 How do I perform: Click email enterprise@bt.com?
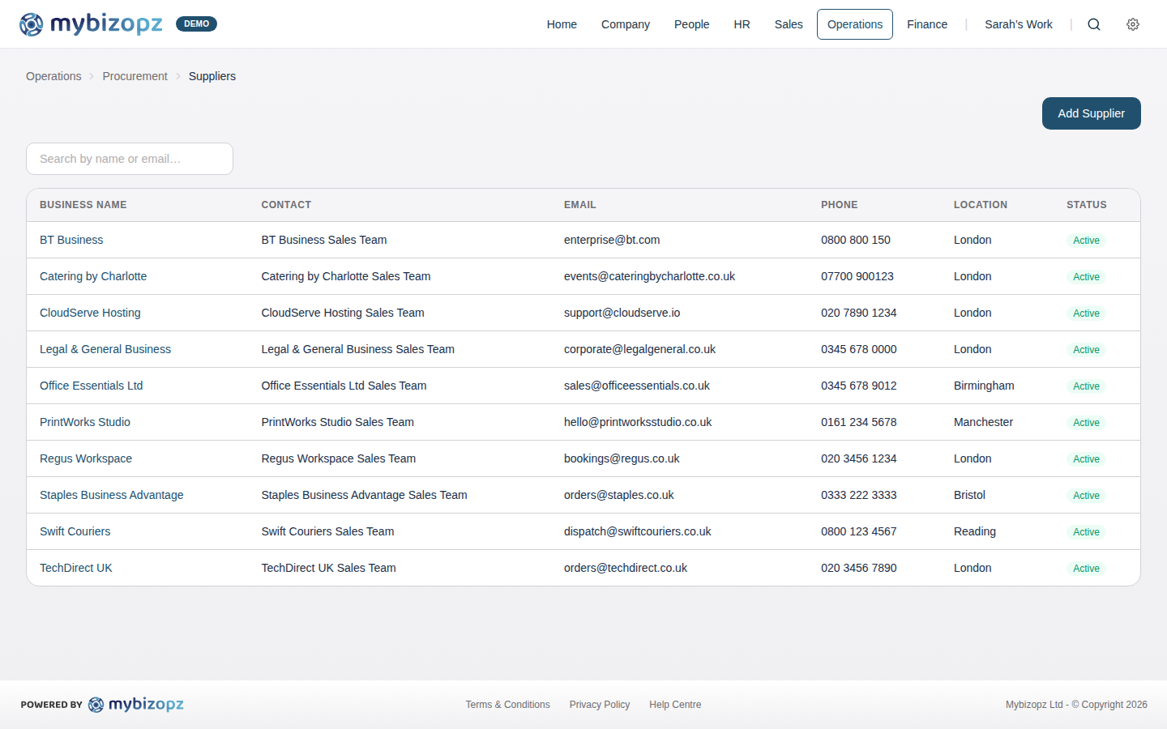(612, 240)
